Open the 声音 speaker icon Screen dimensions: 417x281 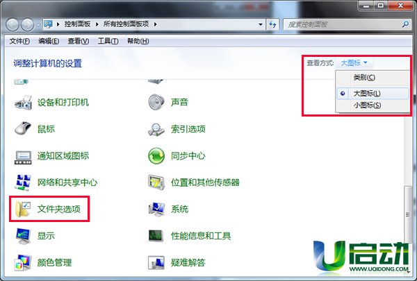pyautogui.click(x=156, y=103)
